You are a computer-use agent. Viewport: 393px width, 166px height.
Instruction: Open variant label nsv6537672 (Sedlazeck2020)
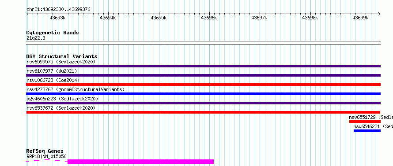click(x=61, y=108)
